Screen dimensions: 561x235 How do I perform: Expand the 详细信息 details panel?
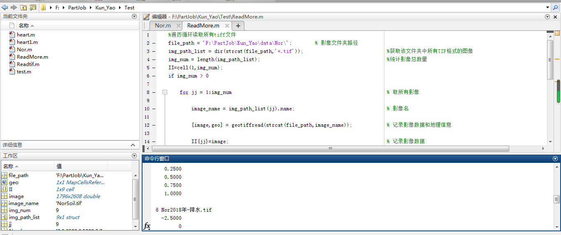pyautogui.click(x=133, y=145)
